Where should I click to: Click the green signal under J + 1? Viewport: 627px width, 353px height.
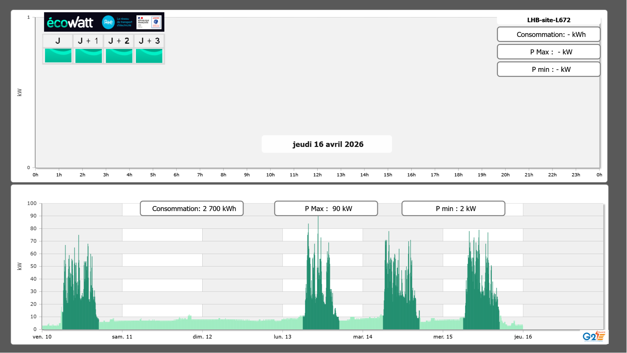click(88, 56)
